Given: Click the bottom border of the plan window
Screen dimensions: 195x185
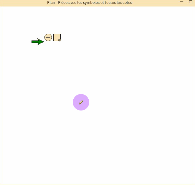Looking at the screenshot, I should click(97, 184).
